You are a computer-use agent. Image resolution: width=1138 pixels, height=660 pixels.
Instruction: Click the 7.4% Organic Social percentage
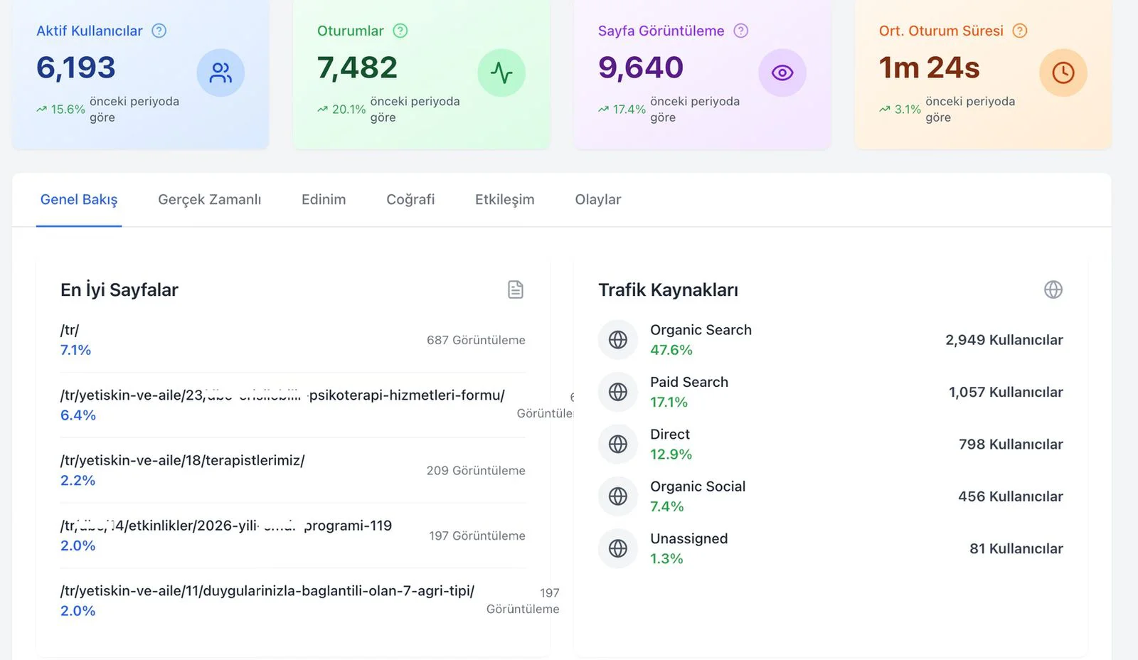coord(667,506)
